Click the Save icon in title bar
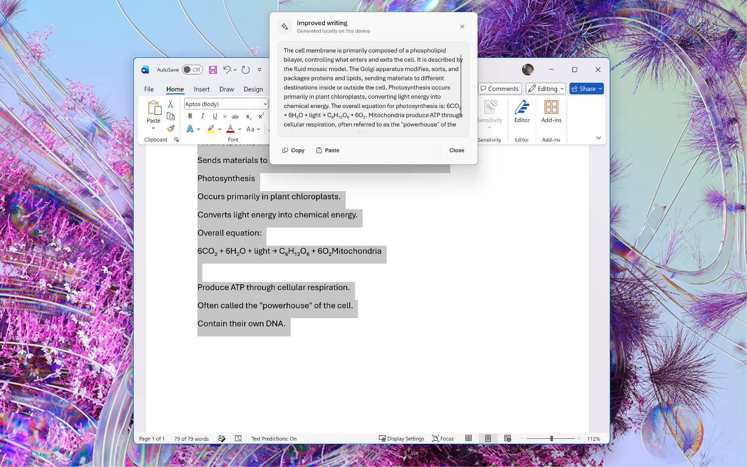Viewport: 747px width, 467px height. pos(213,70)
